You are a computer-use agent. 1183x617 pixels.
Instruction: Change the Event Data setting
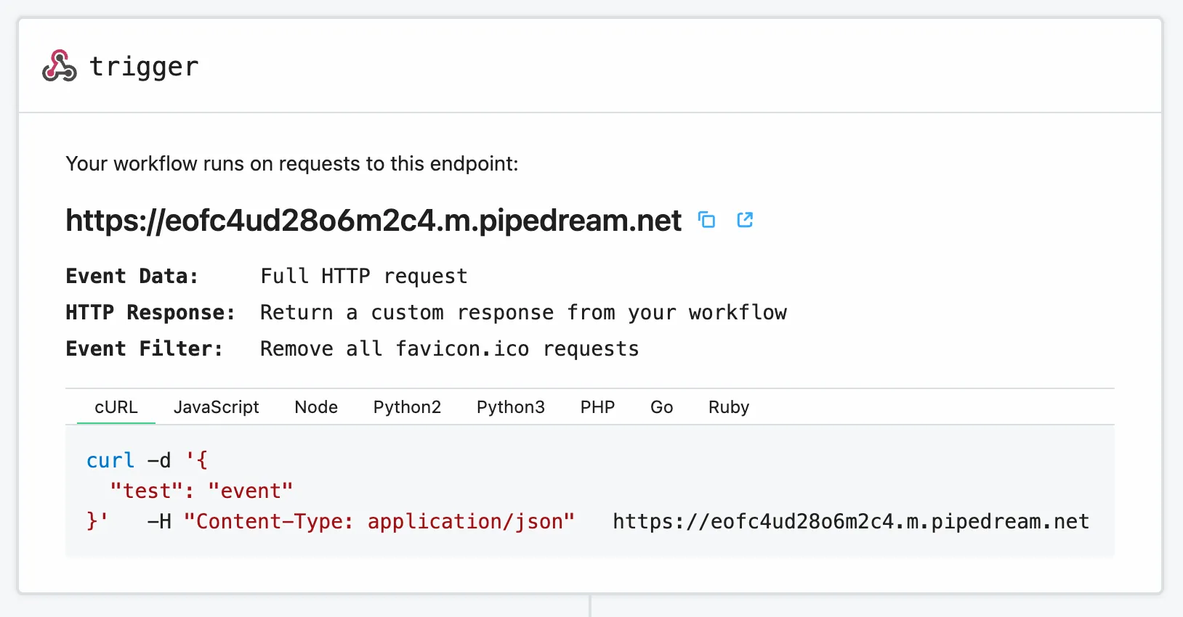(x=363, y=276)
